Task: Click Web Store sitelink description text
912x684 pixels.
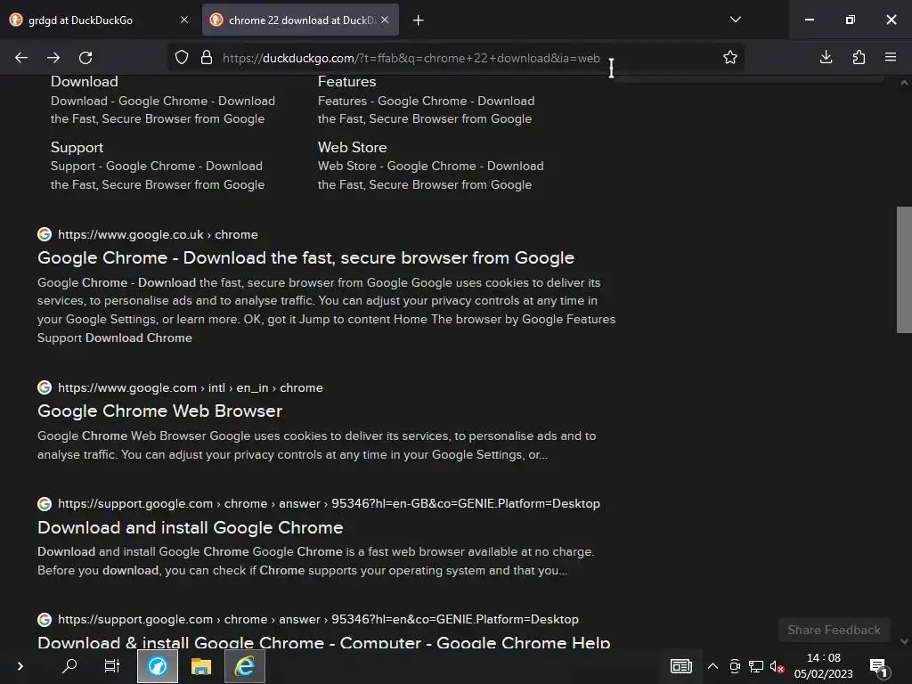Action: coord(430,175)
